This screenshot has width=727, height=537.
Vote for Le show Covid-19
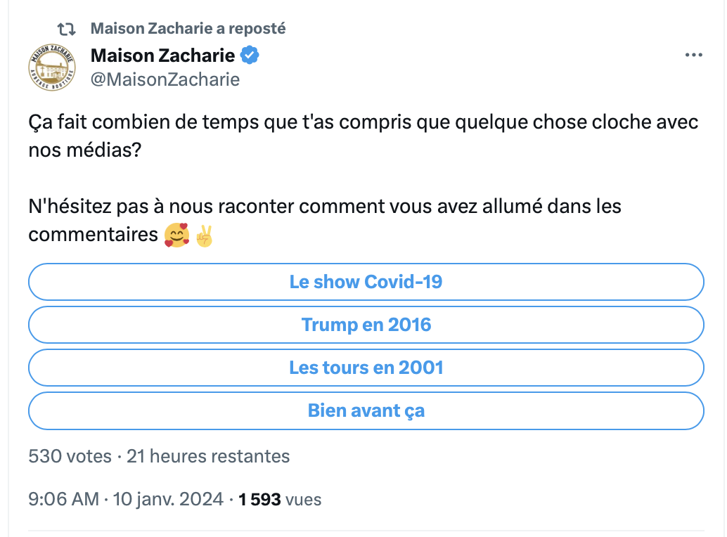pyautogui.click(x=366, y=282)
